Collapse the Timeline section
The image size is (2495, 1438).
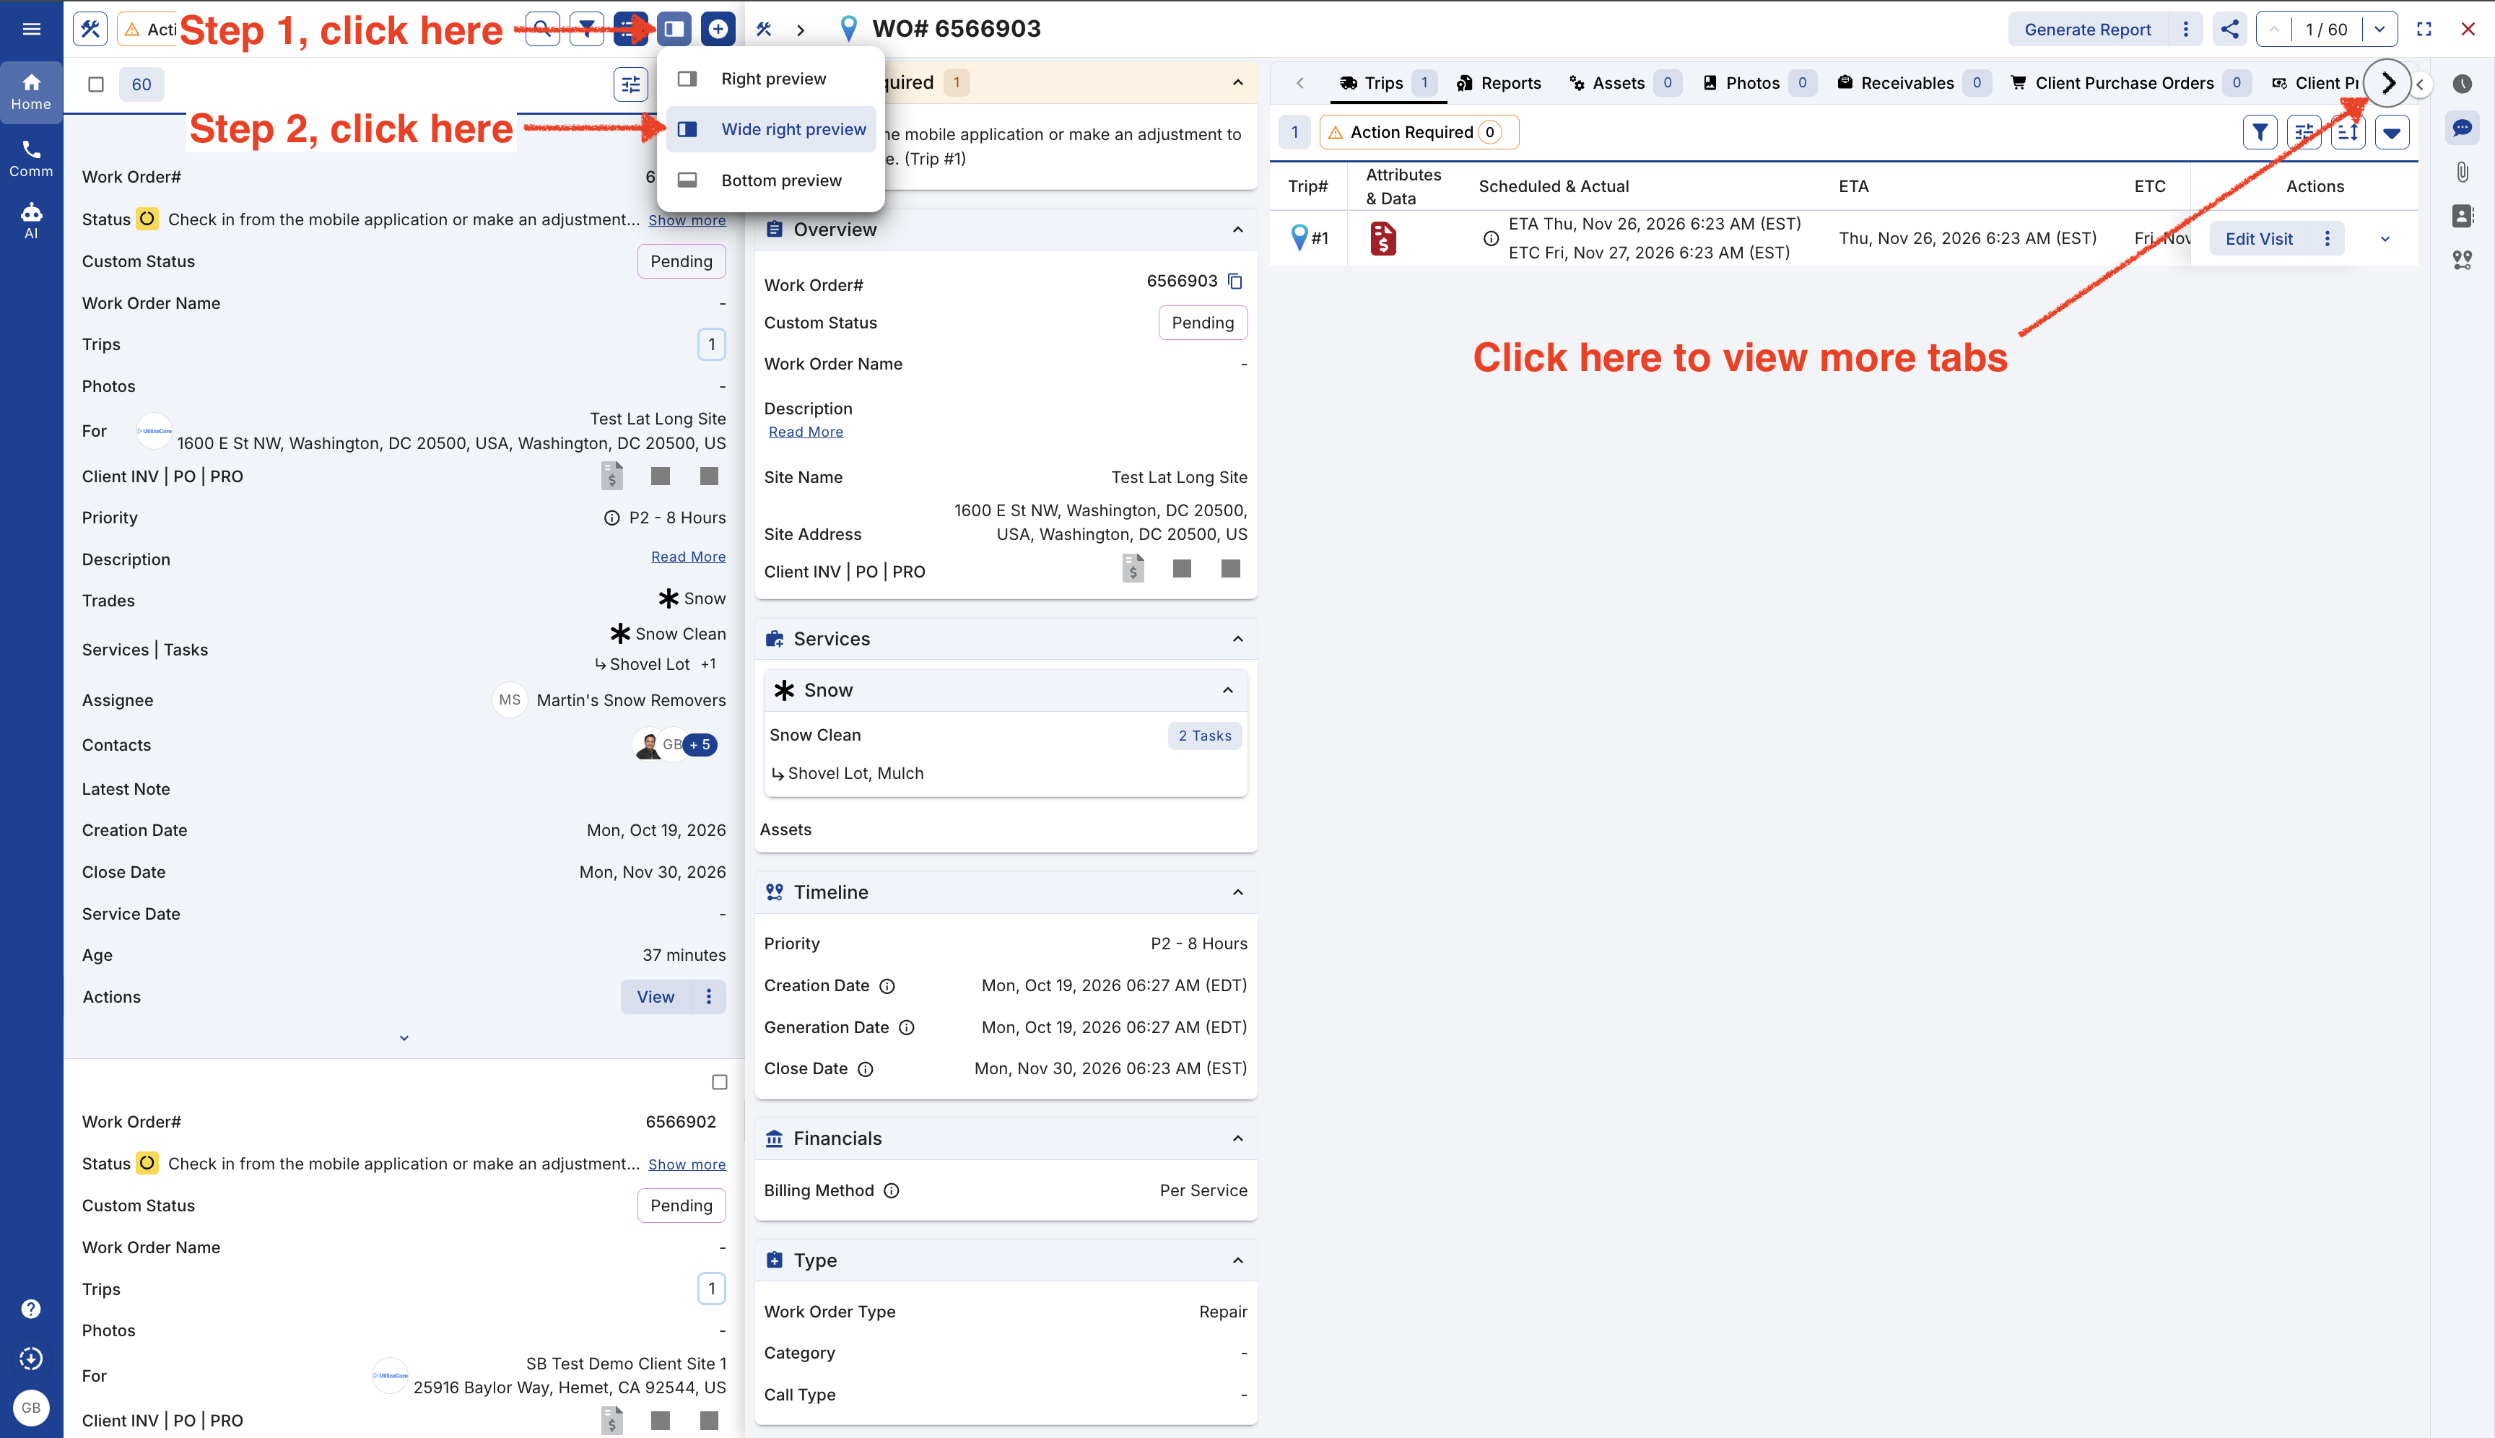[1237, 892]
